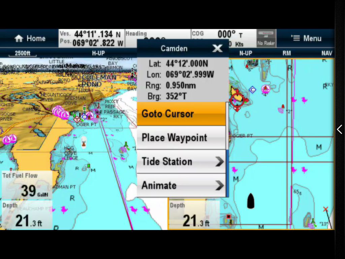Click the H-UP orientation label
This screenshot has width=345, height=259.
click(98, 53)
